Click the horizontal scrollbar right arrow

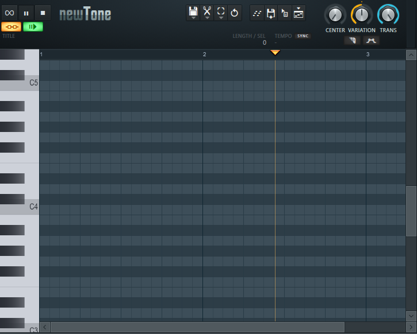point(411,327)
